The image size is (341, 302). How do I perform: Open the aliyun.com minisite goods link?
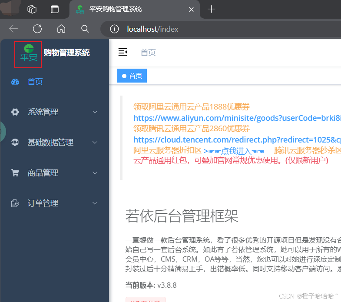[x=237, y=118]
